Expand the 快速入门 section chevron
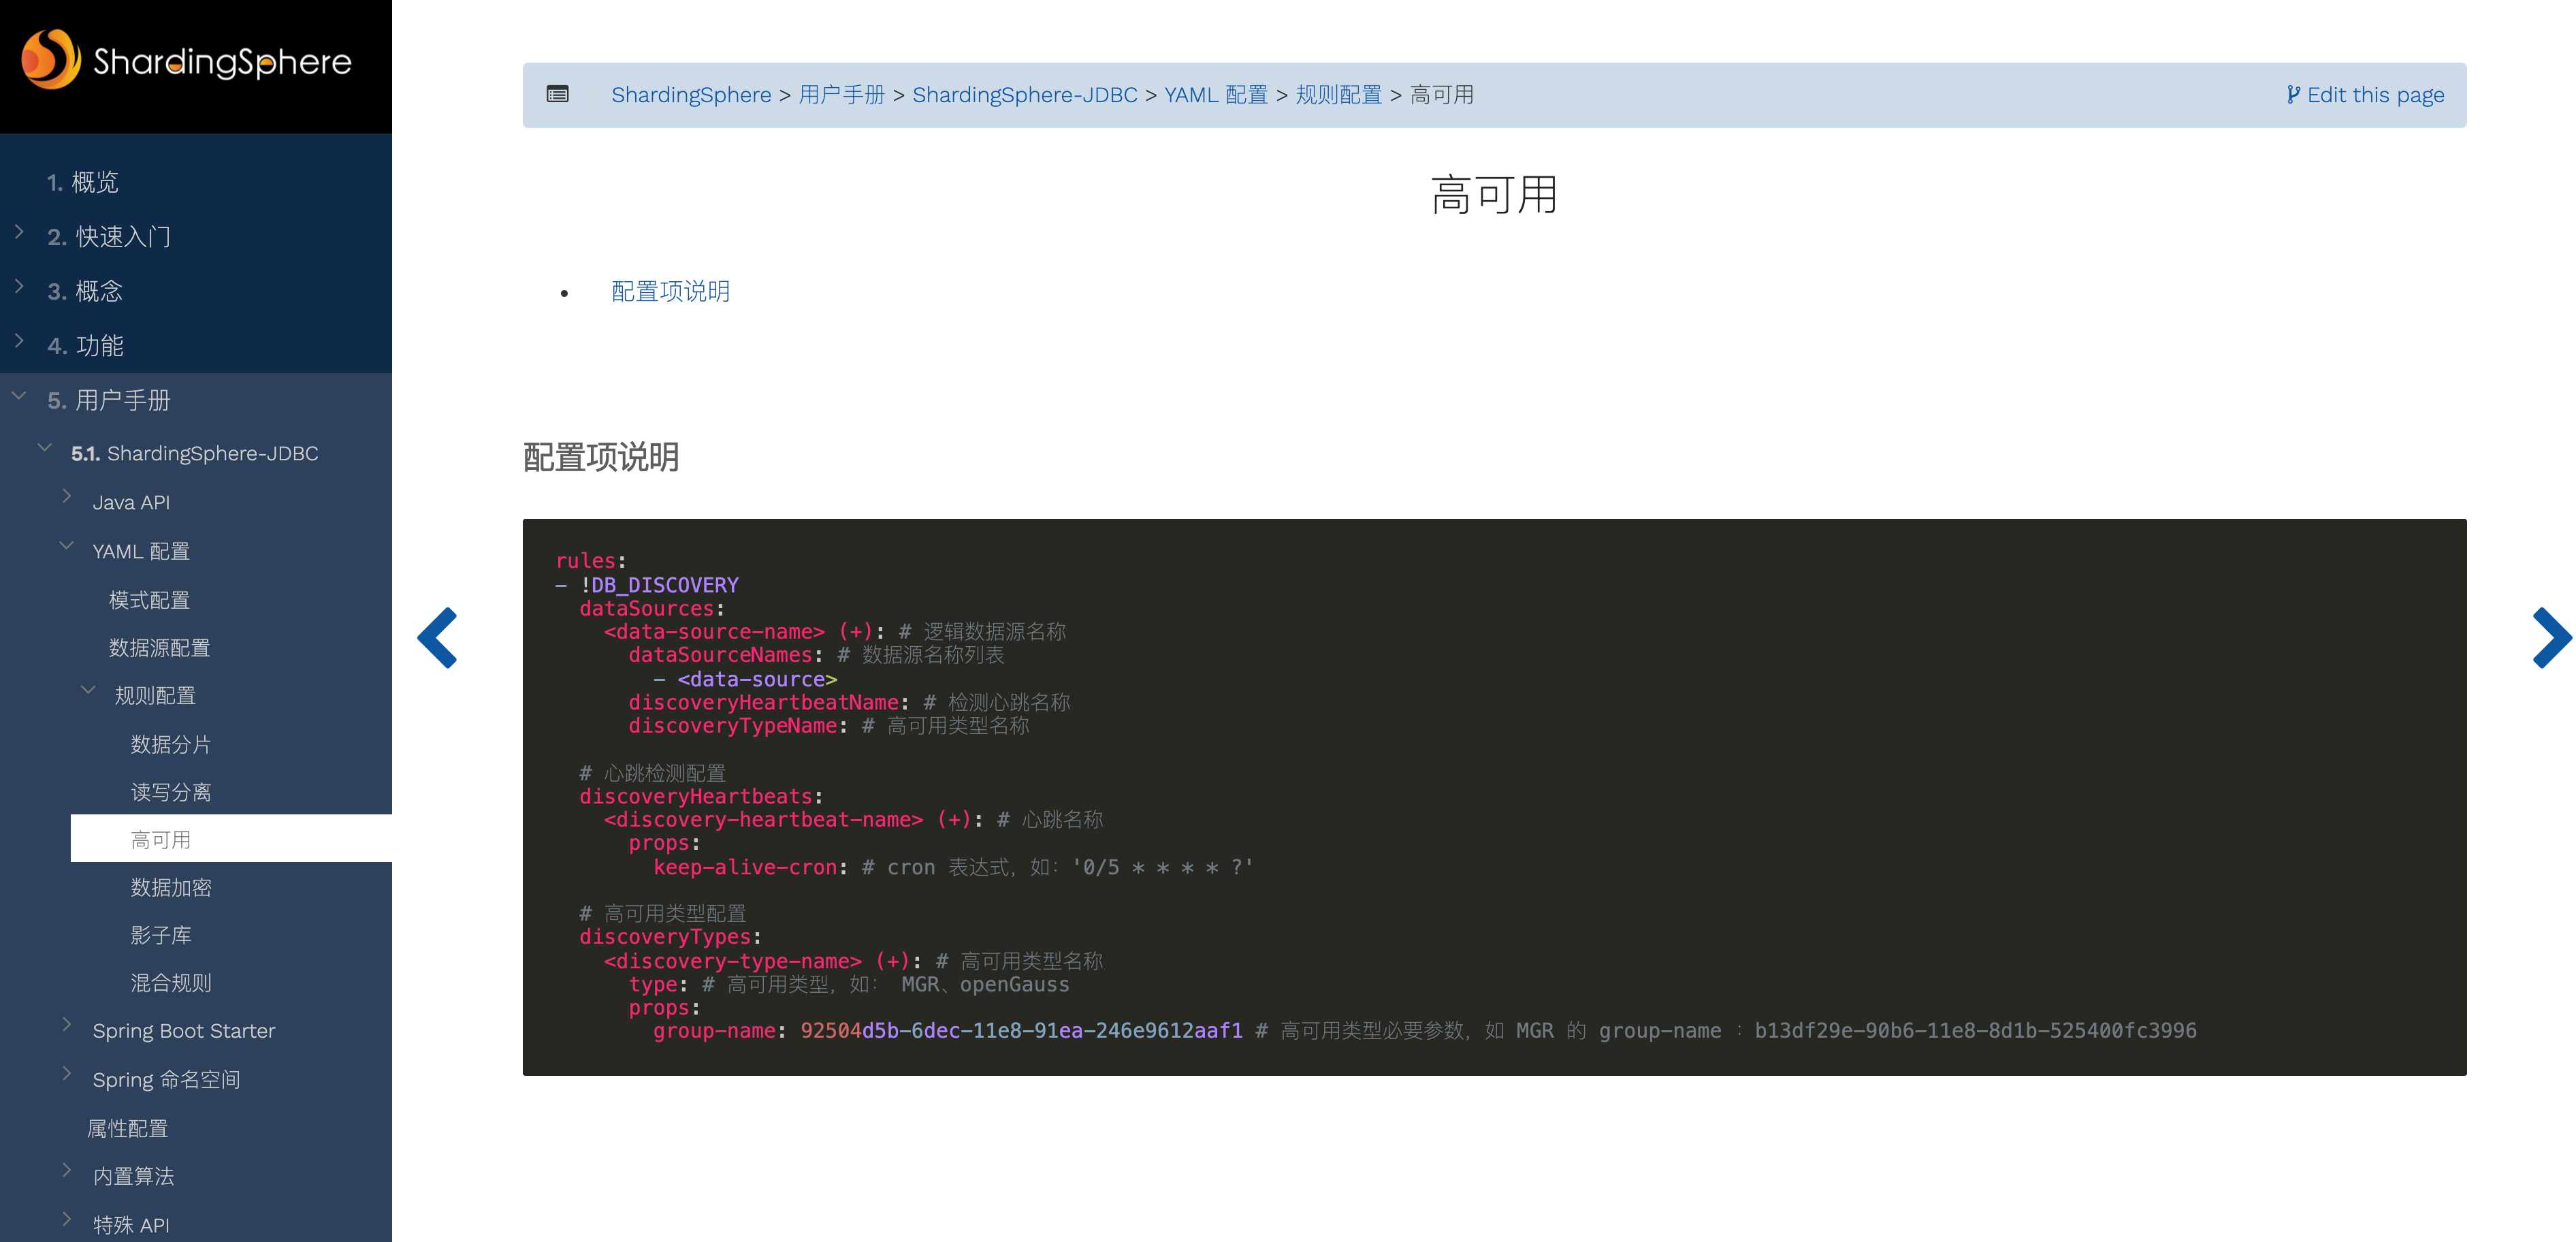The height and width of the screenshot is (1242, 2576). coord(20,232)
